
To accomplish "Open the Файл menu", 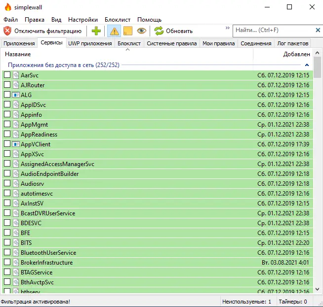I will 11,20.
